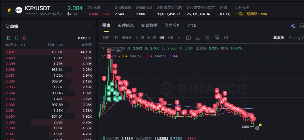Select the 2.396 ask price row
This screenshot has height=140, width=304.
[49, 81]
